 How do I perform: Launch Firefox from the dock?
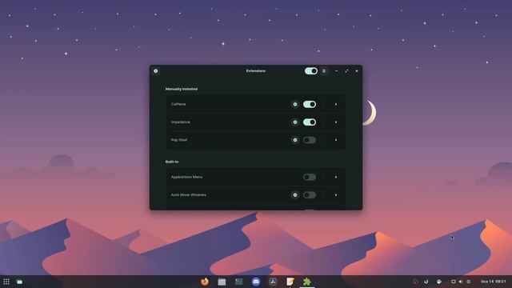(x=205, y=282)
